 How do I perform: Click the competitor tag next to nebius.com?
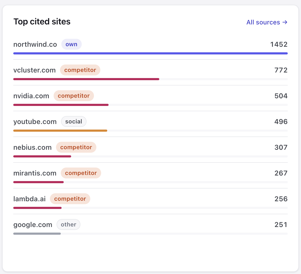click(76, 147)
